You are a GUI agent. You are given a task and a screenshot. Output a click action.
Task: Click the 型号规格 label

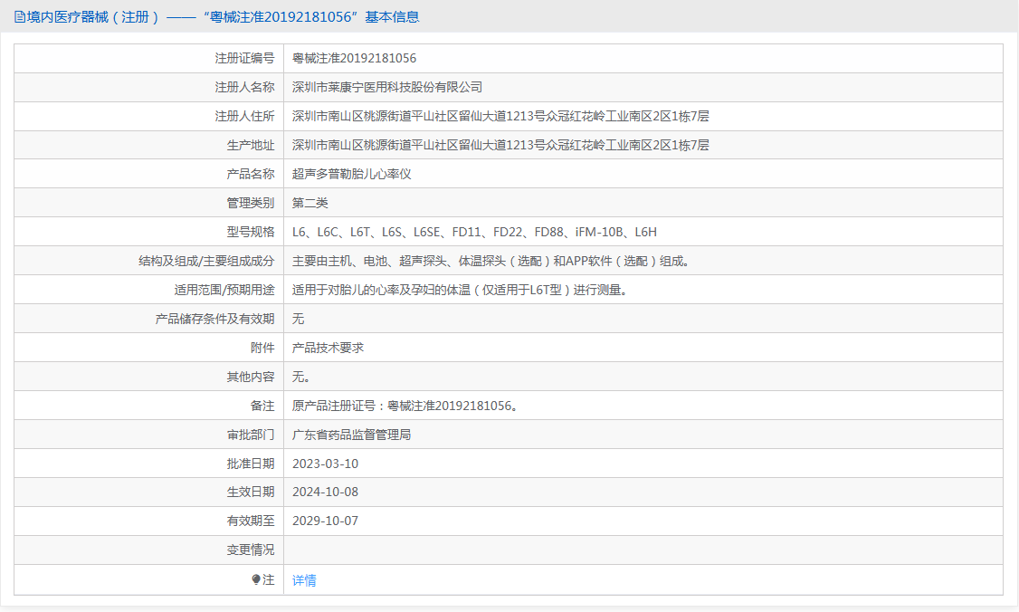point(250,232)
